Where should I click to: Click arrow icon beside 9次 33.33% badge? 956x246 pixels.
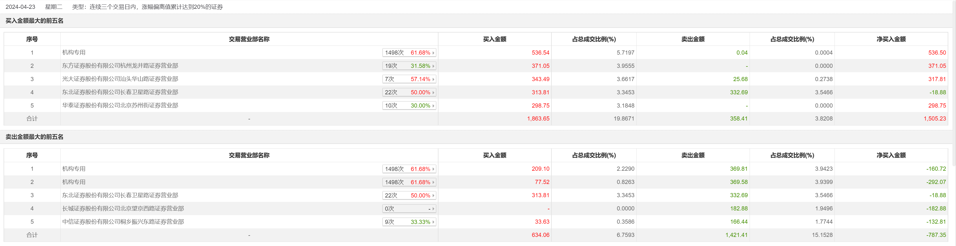pyautogui.click(x=433, y=222)
